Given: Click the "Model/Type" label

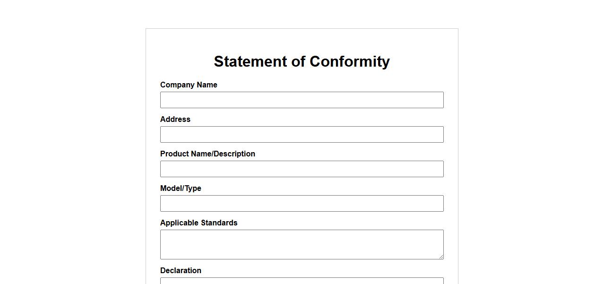Looking at the screenshot, I should 181,189.
